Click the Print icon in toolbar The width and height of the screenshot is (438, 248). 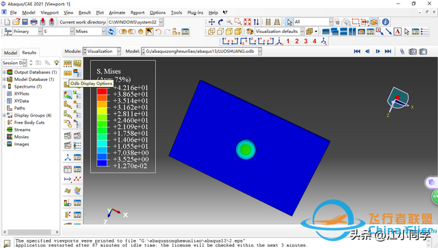tap(34, 22)
